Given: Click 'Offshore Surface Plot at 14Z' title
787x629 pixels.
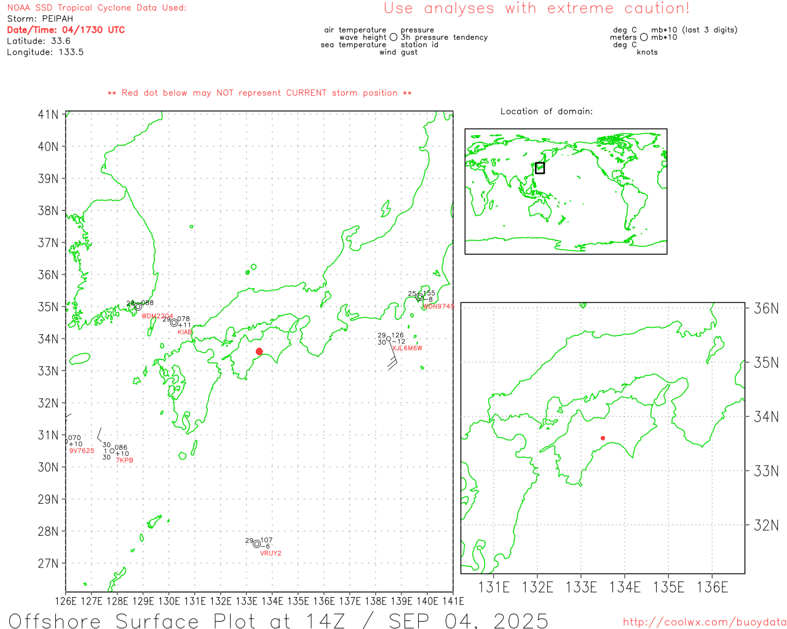Looking at the screenshot, I should click(x=178, y=620).
